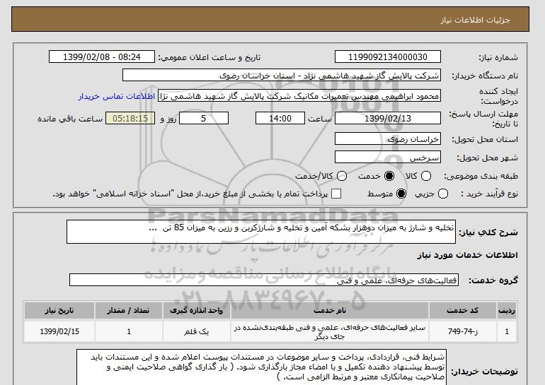
Task: Click the service group field فعالیت‌های حرفه‌ای
Action: click(x=264, y=280)
